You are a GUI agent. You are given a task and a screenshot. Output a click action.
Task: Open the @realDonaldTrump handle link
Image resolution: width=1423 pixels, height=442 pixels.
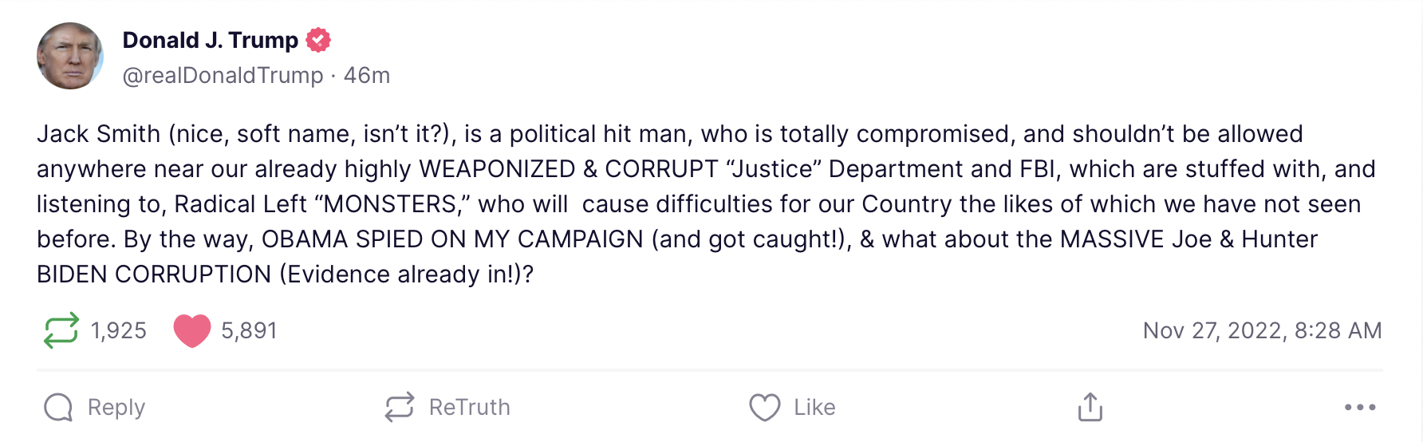[x=223, y=75]
